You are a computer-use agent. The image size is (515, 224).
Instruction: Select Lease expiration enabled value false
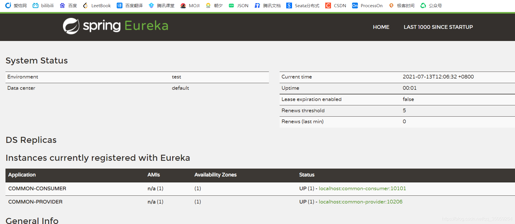pos(408,99)
